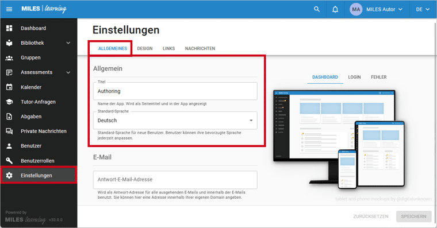Viewport: 437px width, 228px height.
Task: Expand the Assessments submenu chevron
Action: tap(68, 72)
